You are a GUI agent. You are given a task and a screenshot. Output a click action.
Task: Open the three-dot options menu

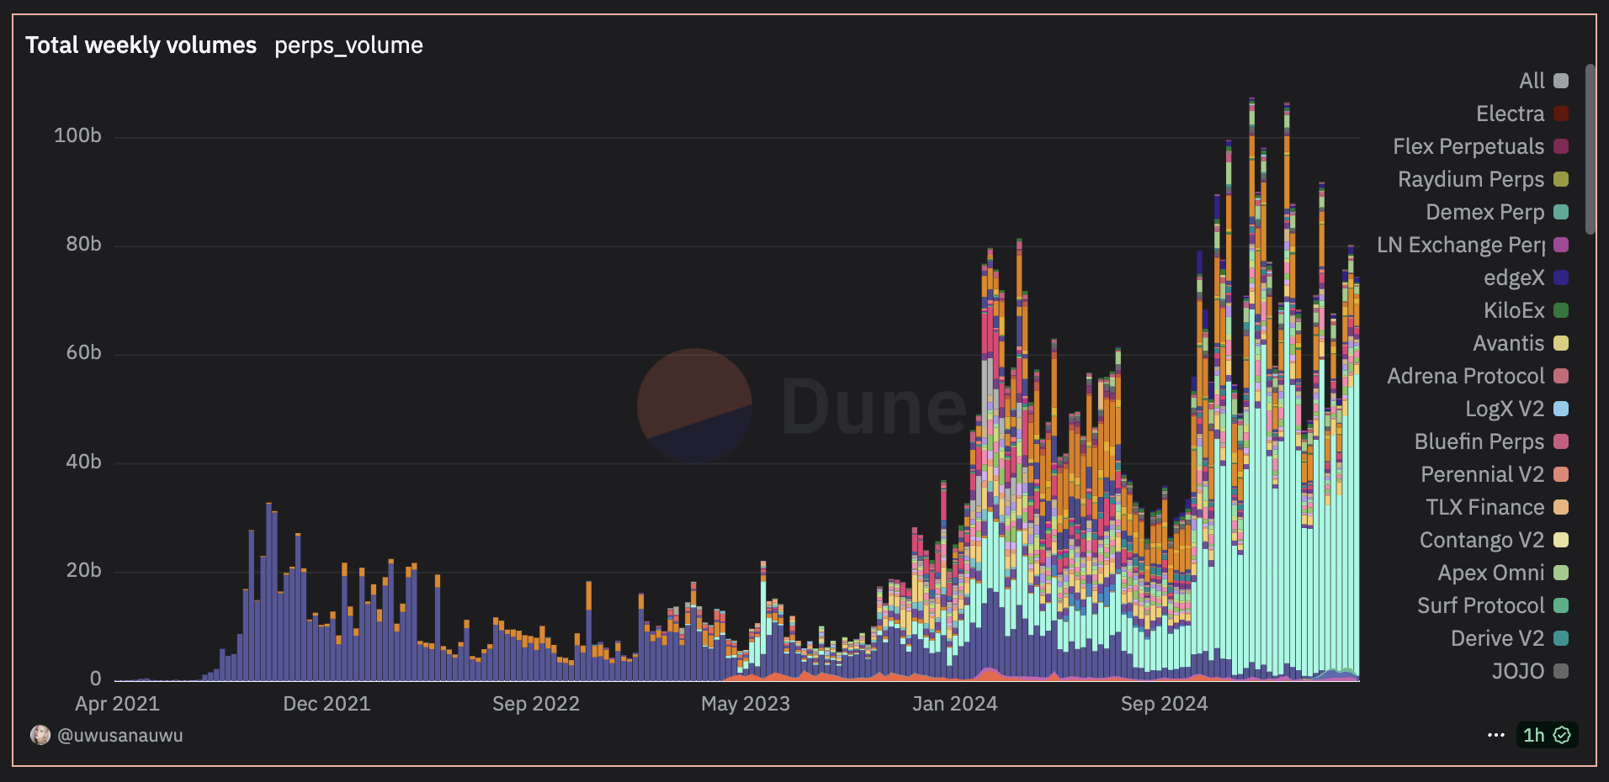pos(1495,735)
